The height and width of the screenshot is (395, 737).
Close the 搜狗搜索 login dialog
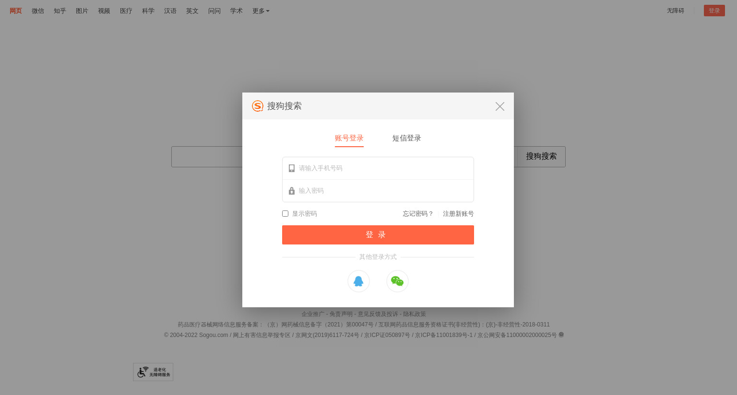pyautogui.click(x=500, y=106)
